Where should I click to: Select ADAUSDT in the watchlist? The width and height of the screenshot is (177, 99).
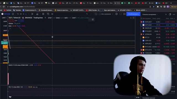click(x=158, y=22)
